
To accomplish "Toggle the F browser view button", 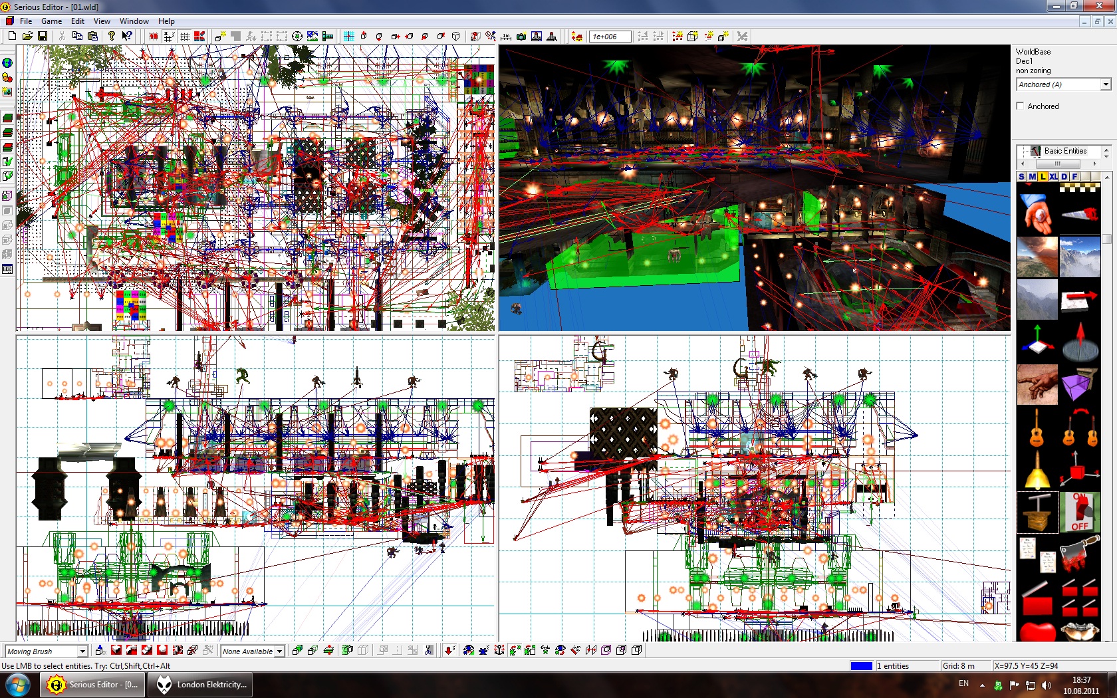I will 1075,177.
